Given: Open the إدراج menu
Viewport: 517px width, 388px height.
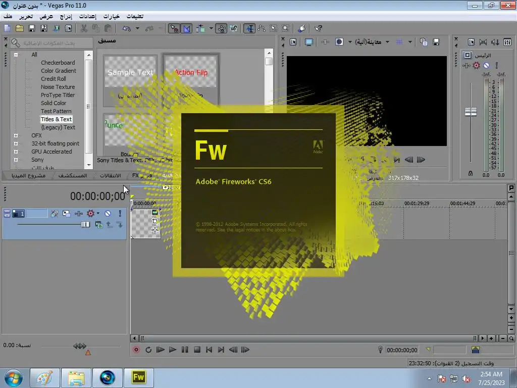Looking at the screenshot, I should tap(66, 16).
